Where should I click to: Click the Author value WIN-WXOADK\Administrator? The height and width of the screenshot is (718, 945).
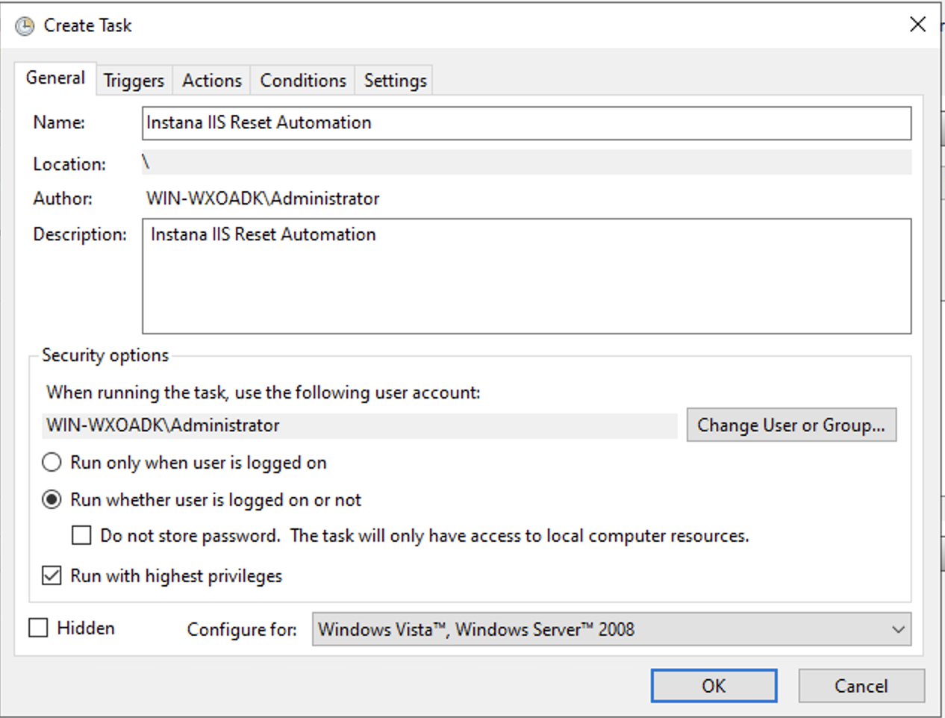[x=263, y=199]
